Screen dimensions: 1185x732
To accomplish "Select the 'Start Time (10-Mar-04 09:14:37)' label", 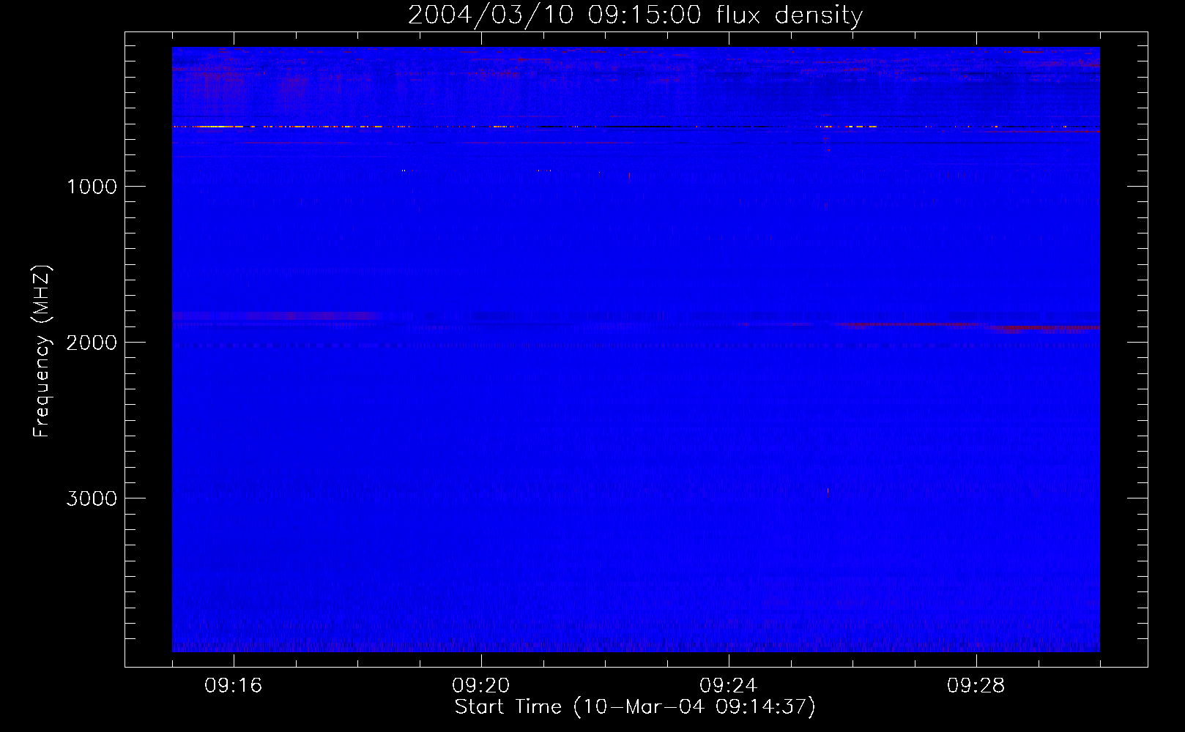I will click(635, 707).
